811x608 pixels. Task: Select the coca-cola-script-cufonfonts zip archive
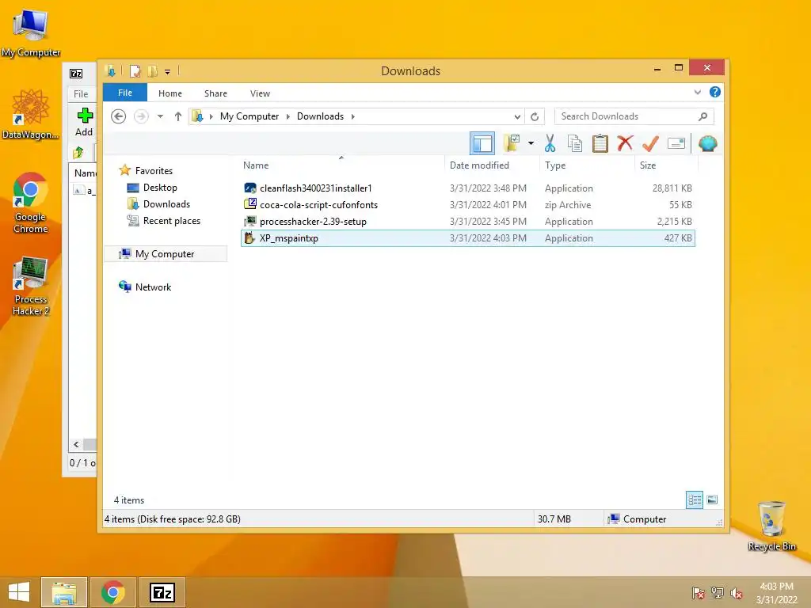coord(467,205)
